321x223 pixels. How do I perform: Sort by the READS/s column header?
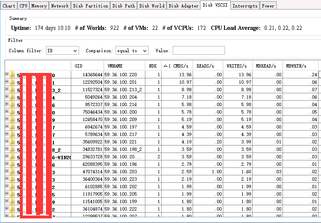pyautogui.click(x=208, y=66)
